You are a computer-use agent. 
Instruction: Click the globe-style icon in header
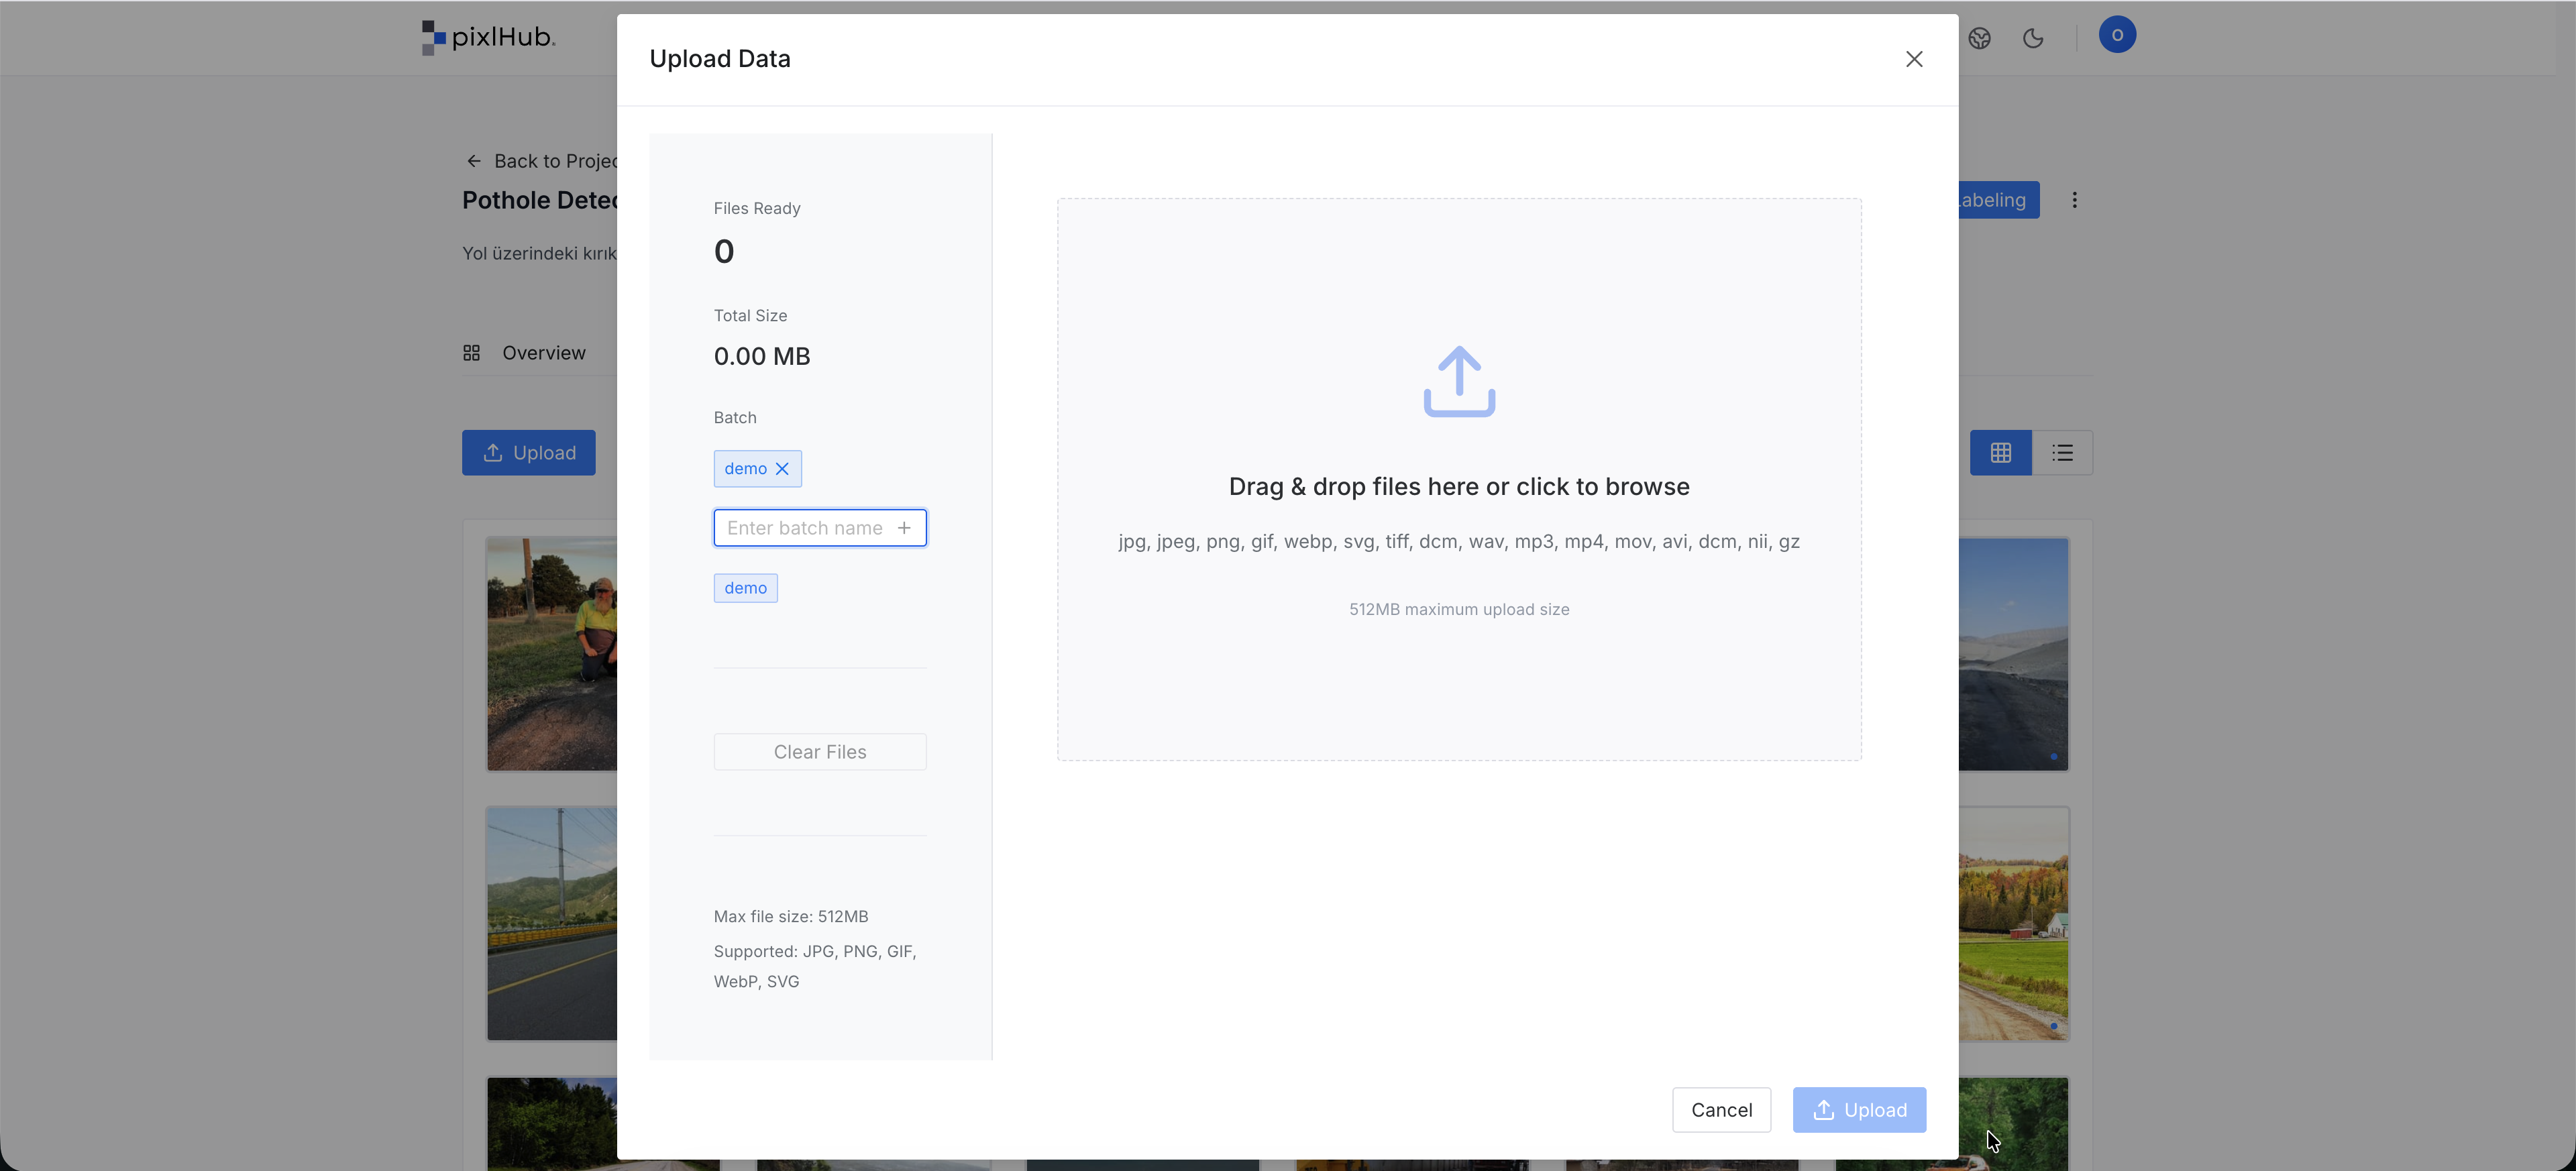tap(1979, 39)
